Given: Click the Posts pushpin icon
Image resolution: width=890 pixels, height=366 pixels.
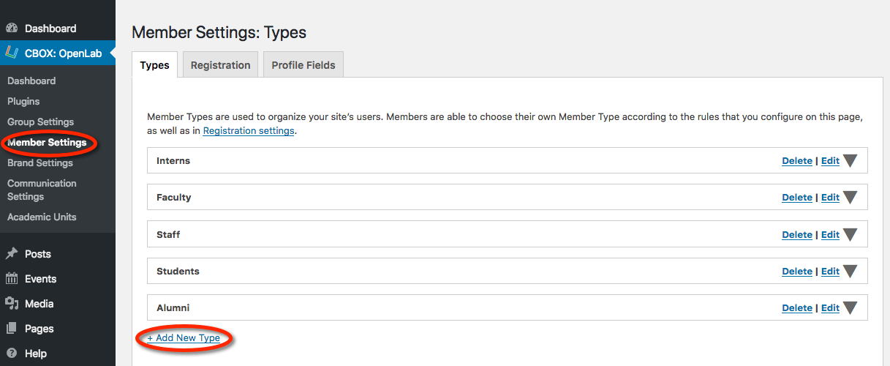Looking at the screenshot, I should point(12,254).
